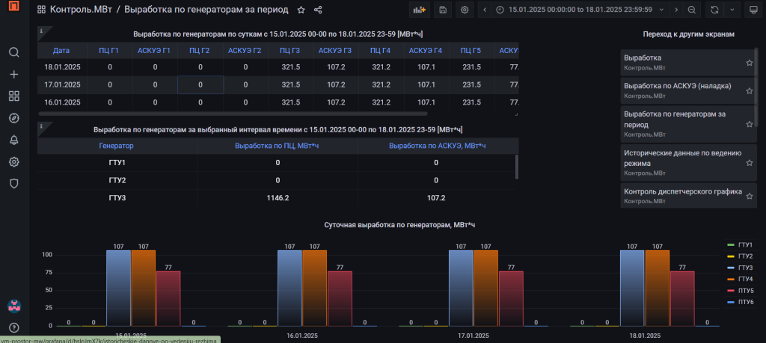Screen dimensions: 766x343
Task: Star the Выработка dashboard in list
Action: point(749,63)
